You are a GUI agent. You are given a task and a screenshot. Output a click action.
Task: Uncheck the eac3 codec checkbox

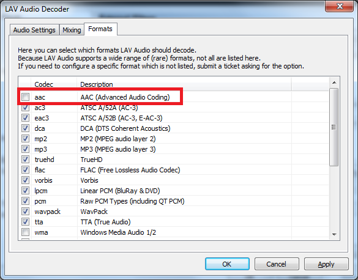point(25,118)
